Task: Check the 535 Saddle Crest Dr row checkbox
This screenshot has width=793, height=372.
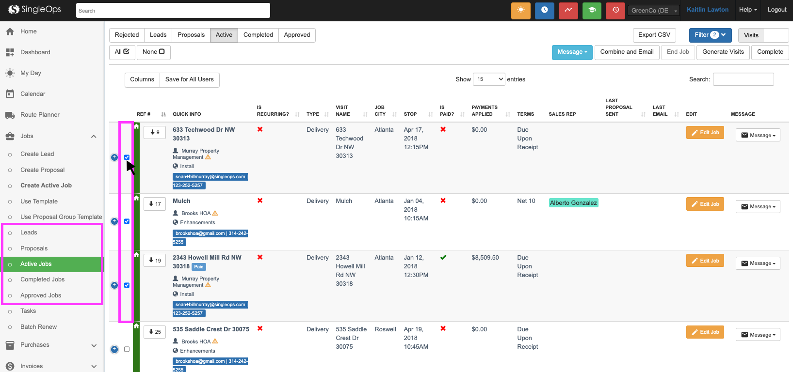Action: click(127, 349)
